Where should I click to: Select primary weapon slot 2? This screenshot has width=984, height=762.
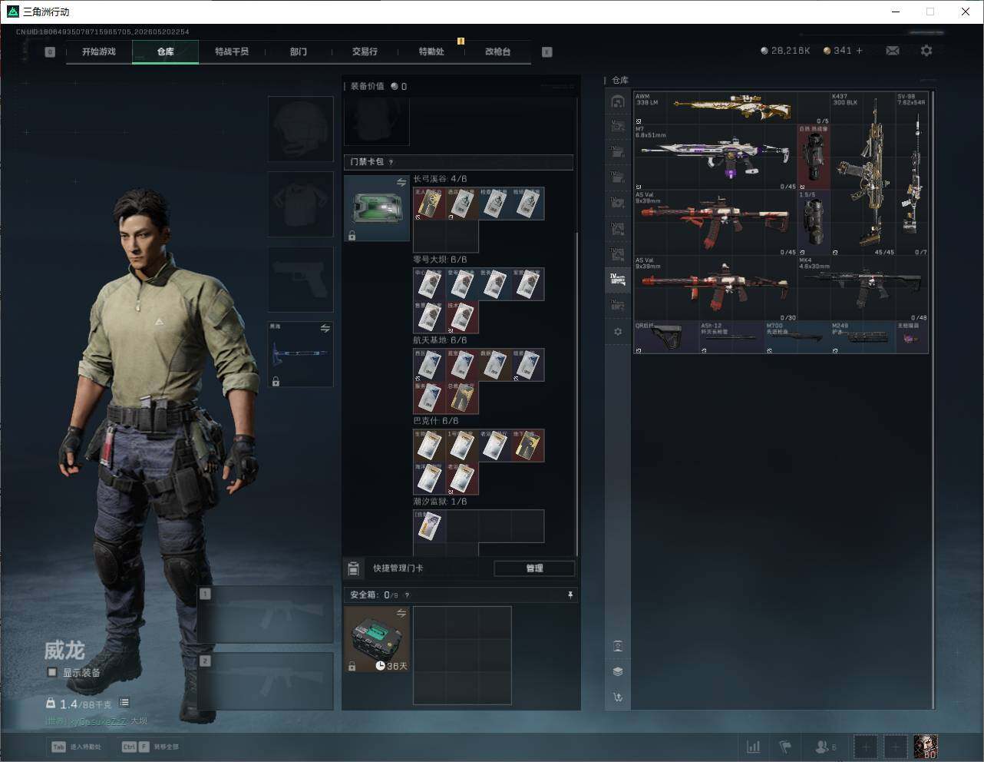pos(266,681)
